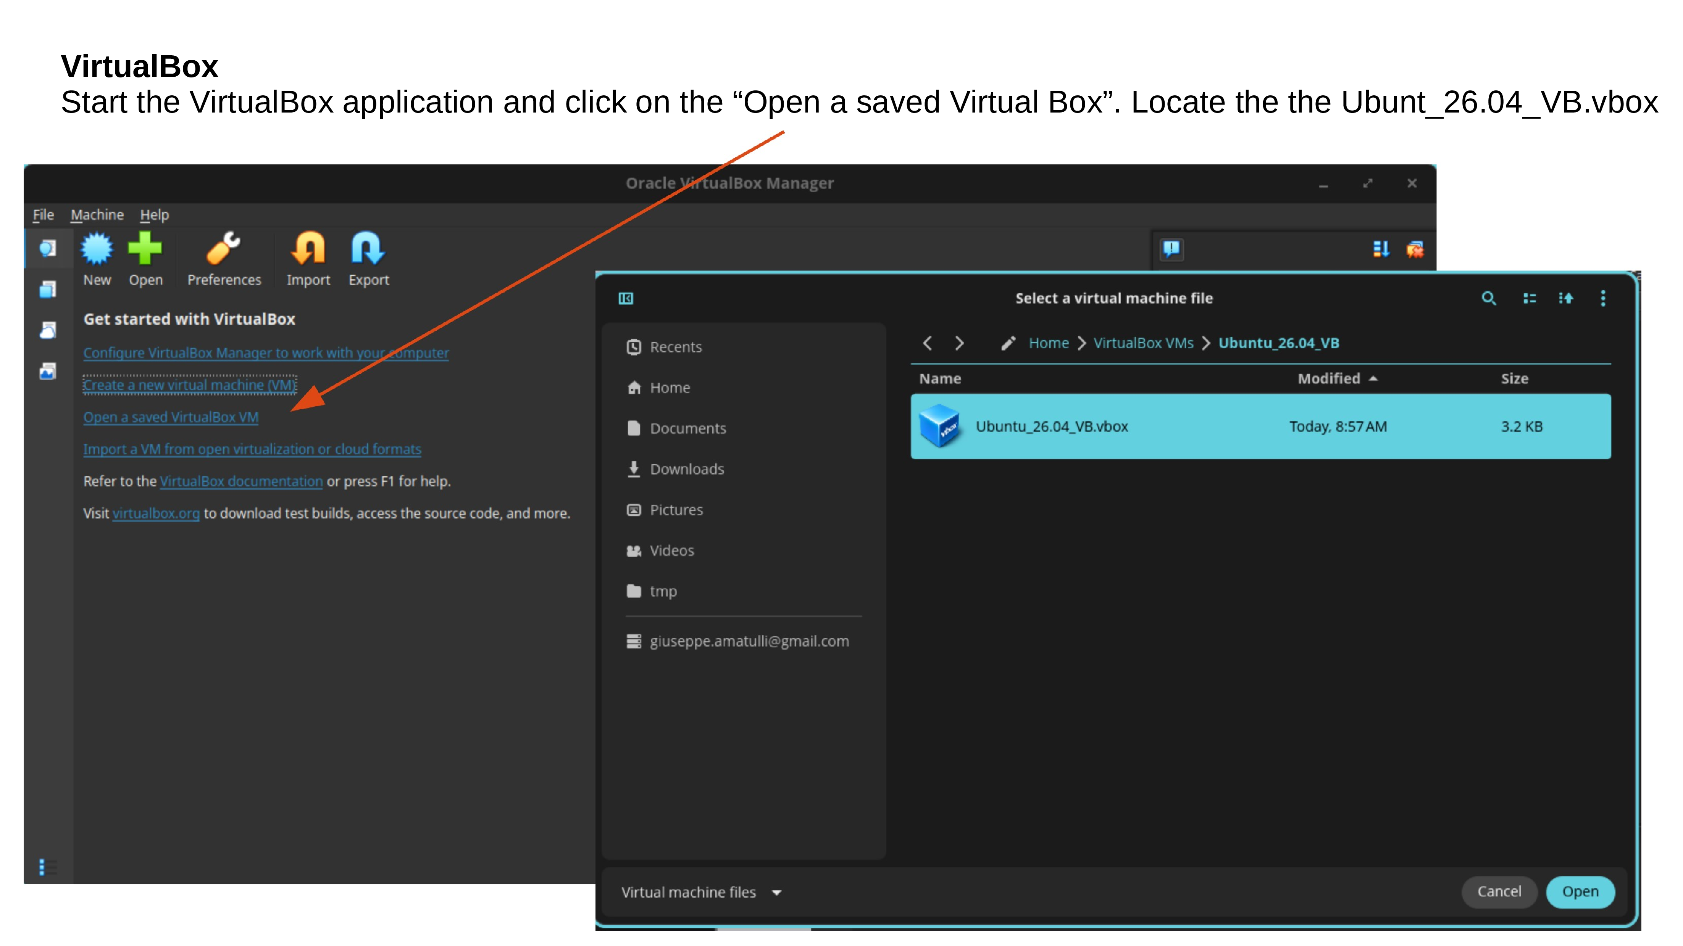Open the Machines tool in VirtualBox sidebar
Image resolution: width=1683 pixels, height=946 pixels.
48,289
